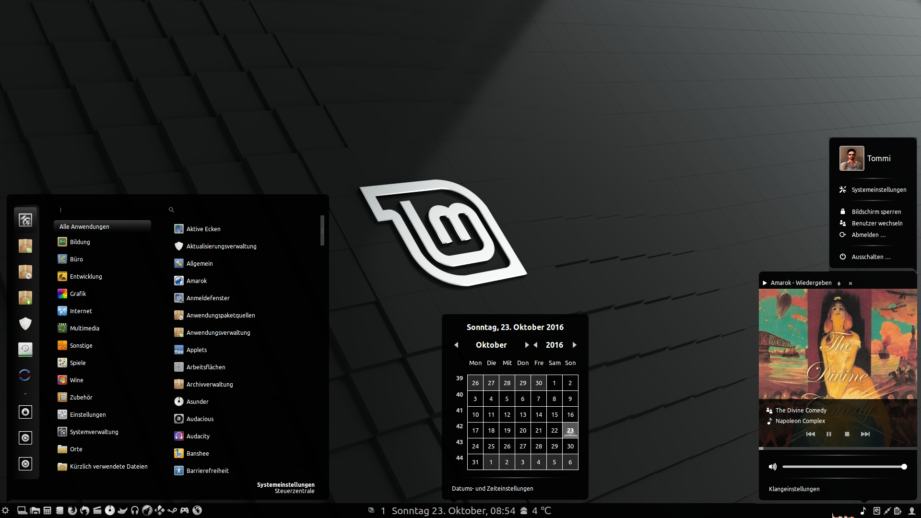
Task: Click the shutdown favorite icon in menu
Action: tap(25, 464)
